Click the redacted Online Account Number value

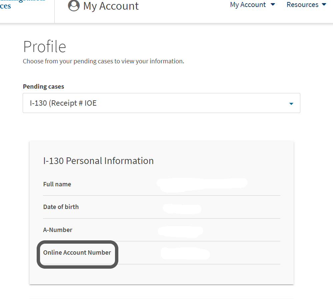185,253
